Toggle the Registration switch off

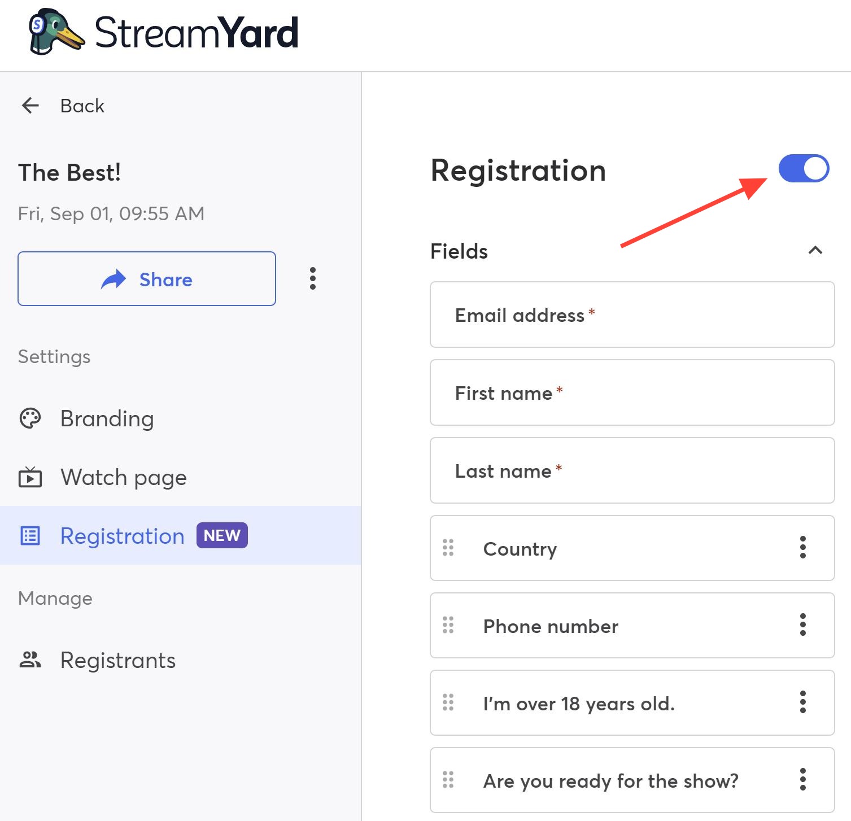coord(804,169)
